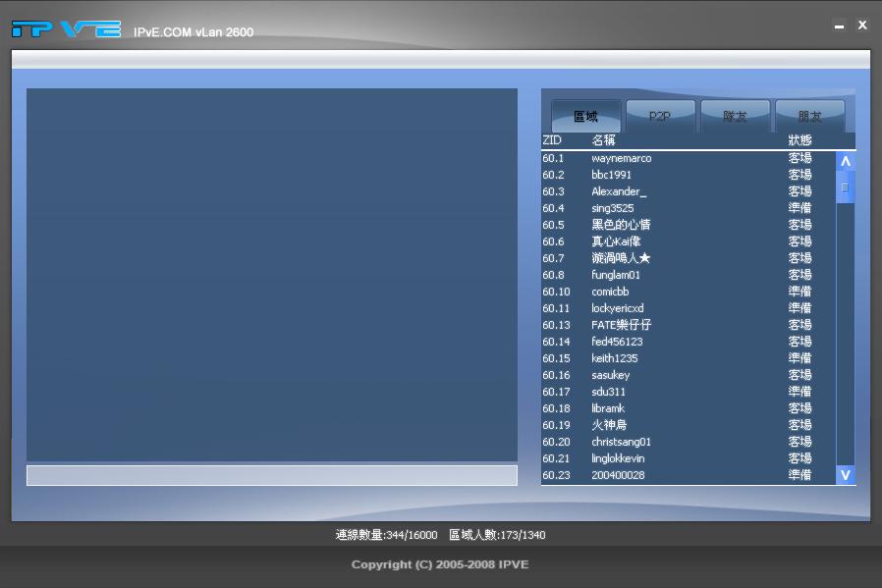Screen dimensions: 882x588
Task: Click the scroll up arrow of user list
Action: pos(845,161)
